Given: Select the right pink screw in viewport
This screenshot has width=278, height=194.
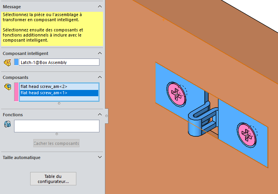Looking at the screenshot, I should pyautogui.click(x=247, y=135).
